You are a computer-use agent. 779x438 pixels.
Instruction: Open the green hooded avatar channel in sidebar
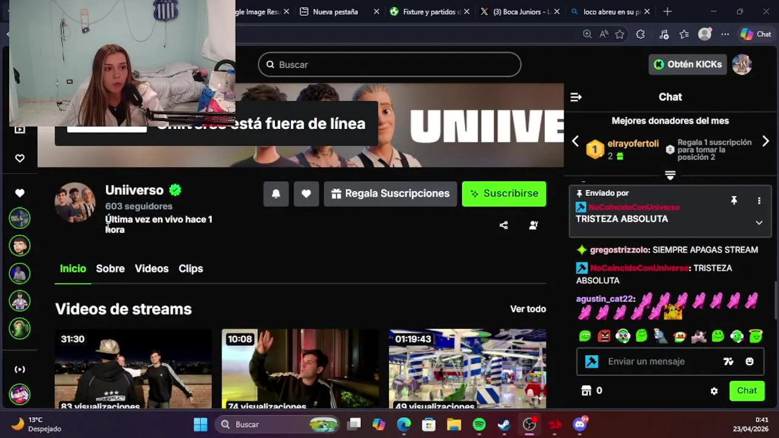[x=19, y=328]
